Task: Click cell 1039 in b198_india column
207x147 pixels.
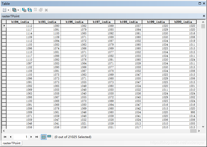Action: [x=129, y=63]
